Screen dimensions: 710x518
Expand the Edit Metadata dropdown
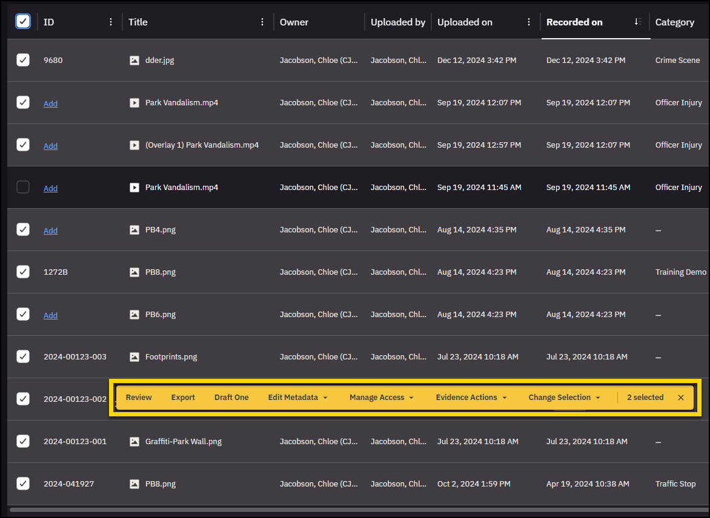297,398
